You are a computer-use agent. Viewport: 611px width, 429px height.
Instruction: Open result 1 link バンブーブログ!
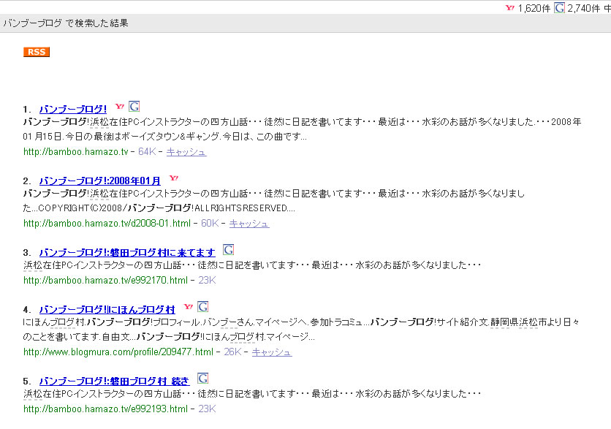click(73, 109)
